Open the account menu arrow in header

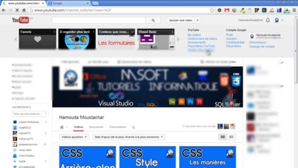[283, 20]
